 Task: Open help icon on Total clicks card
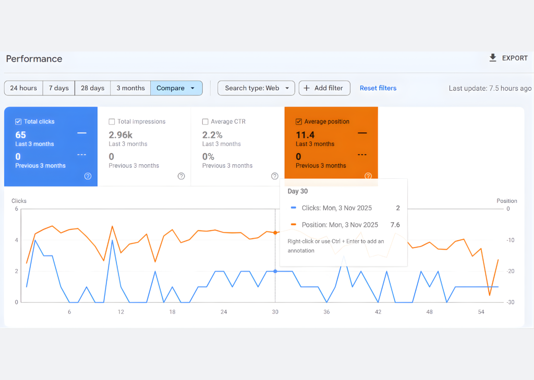(x=88, y=176)
